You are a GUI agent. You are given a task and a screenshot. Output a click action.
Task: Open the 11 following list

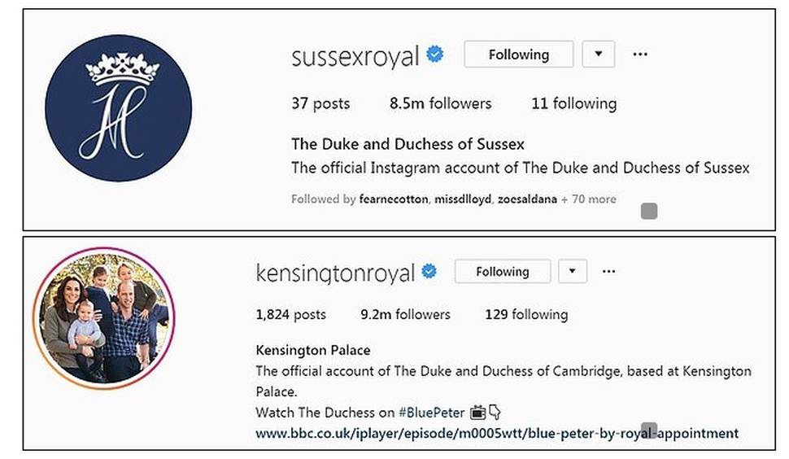(x=573, y=103)
